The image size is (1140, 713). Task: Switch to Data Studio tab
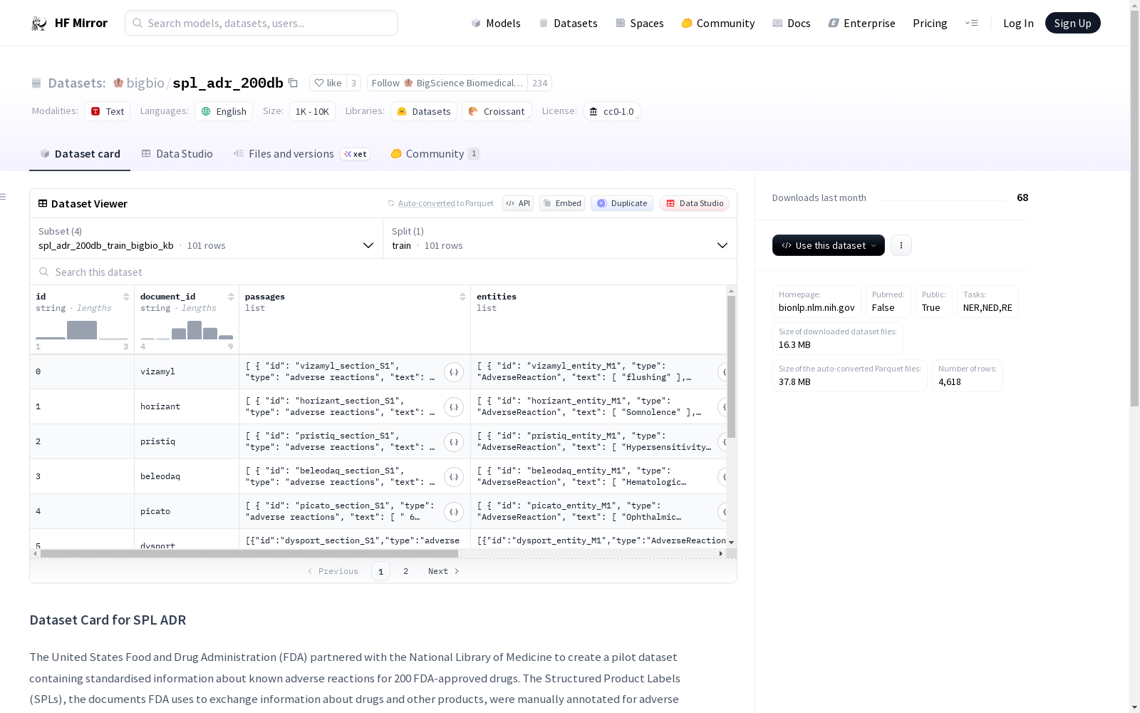click(x=177, y=154)
